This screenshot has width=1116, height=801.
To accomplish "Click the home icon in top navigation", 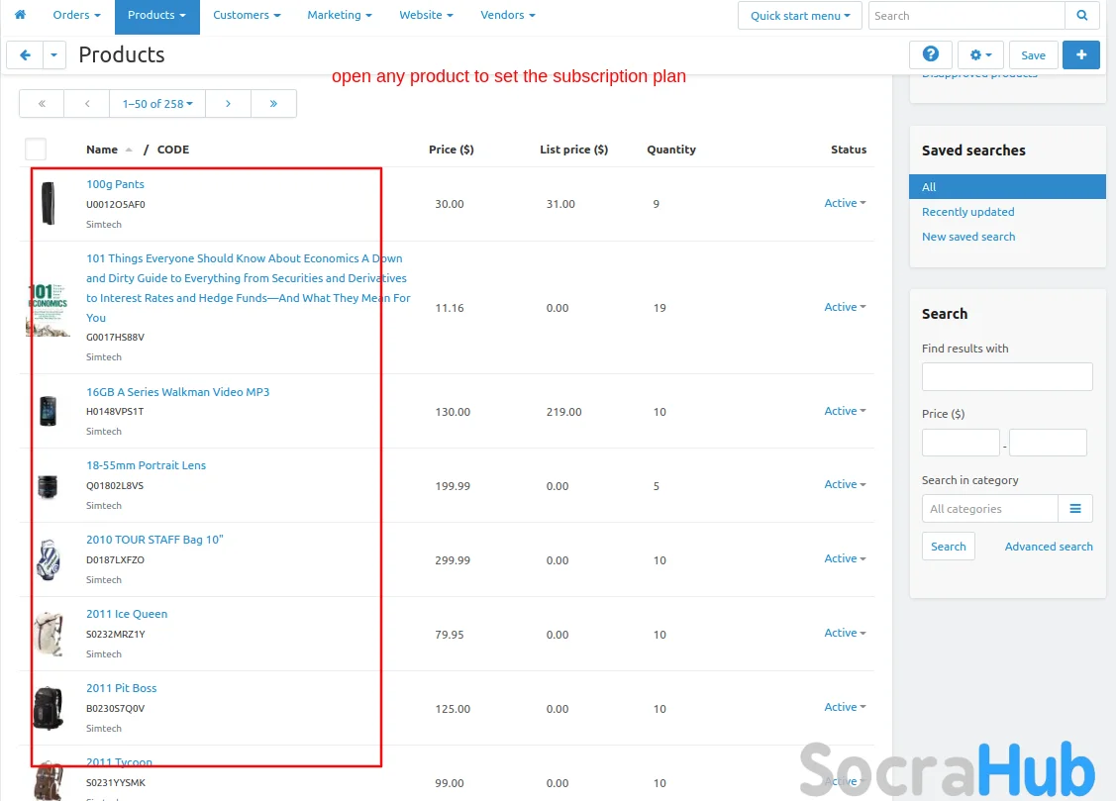I will [x=20, y=15].
